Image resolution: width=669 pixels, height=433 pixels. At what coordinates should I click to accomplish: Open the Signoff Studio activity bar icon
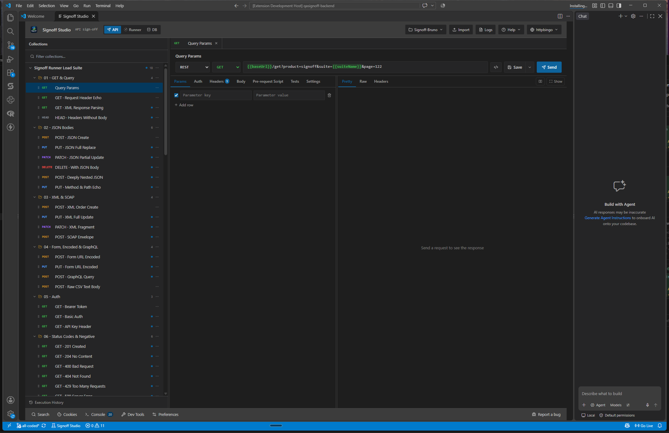(11, 86)
